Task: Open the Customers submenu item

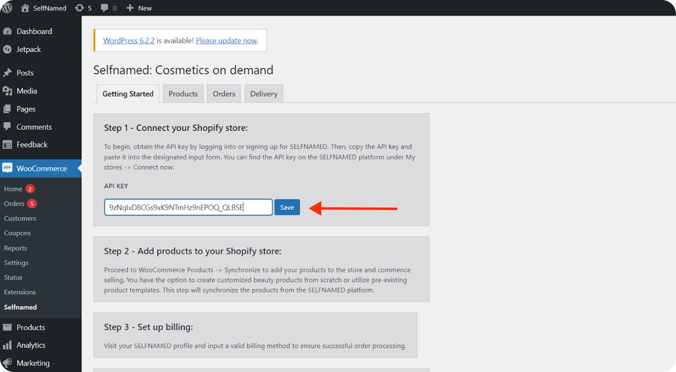Action: click(20, 218)
